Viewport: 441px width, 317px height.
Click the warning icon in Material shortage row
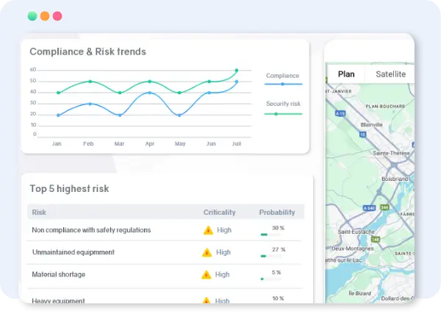(207, 275)
